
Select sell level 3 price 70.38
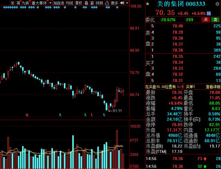tap(177, 38)
